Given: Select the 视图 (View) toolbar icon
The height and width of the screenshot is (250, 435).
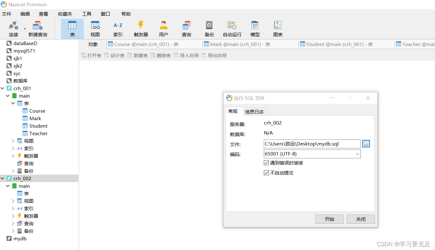Looking at the screenshot, I should pyautogui.click(x=95, y=26).
